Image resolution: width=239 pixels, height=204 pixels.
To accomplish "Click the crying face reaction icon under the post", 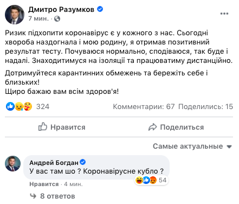I will coord(19,106).
